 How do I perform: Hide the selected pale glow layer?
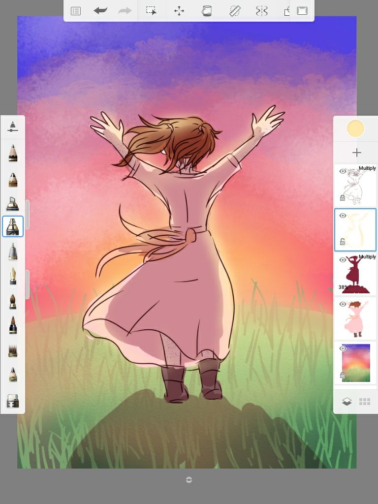click(343, 216)
